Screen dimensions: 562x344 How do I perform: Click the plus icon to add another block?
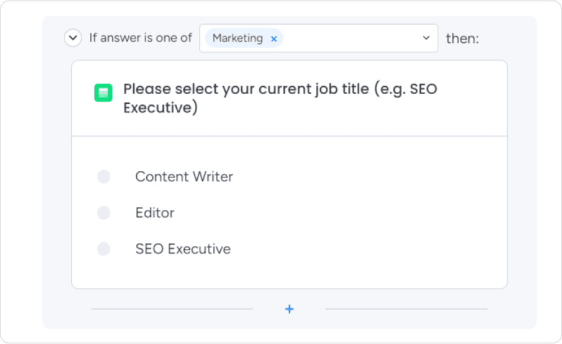289,309
